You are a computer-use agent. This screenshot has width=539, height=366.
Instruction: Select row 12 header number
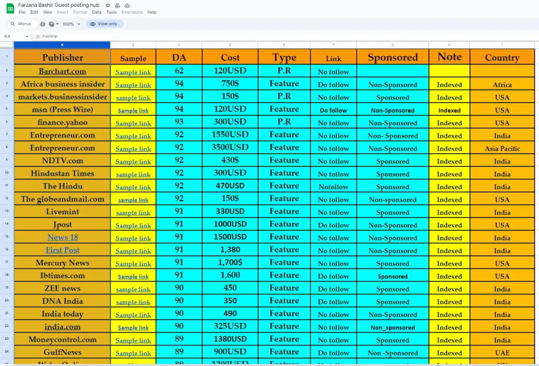click(7, 199)
